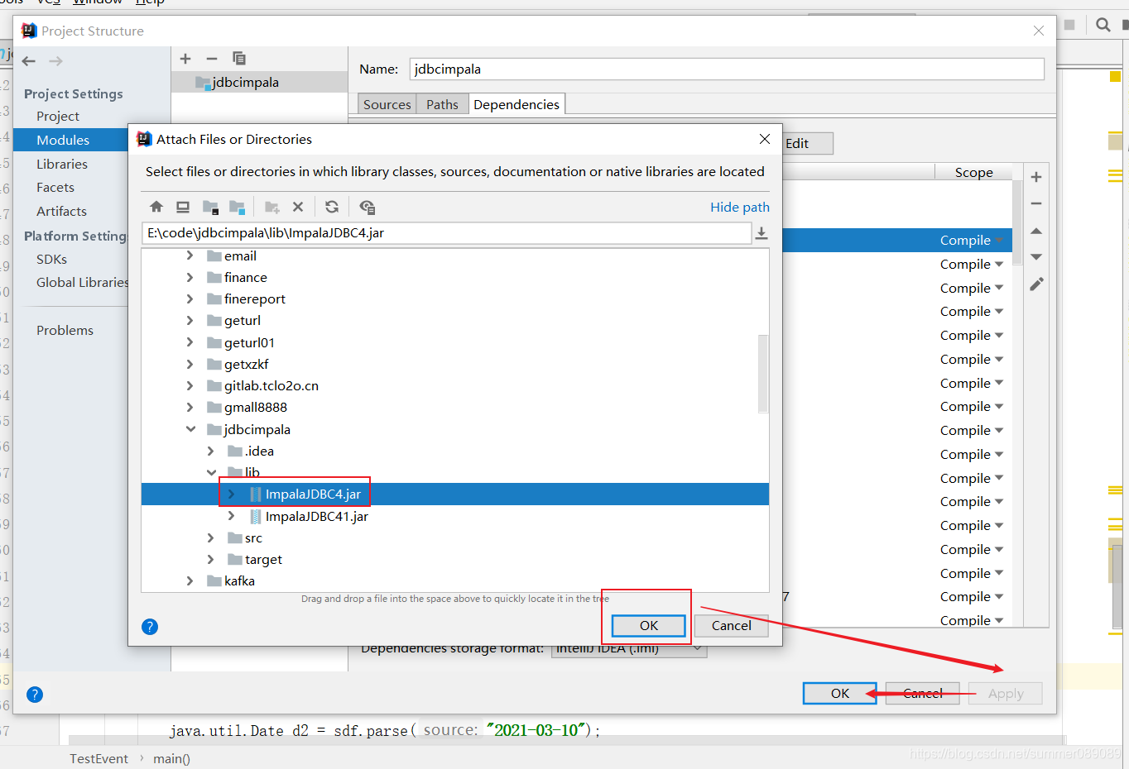Collapse the jdbcimpala folder
Screen dimensions: 1129x769
[x=190, y=429]
